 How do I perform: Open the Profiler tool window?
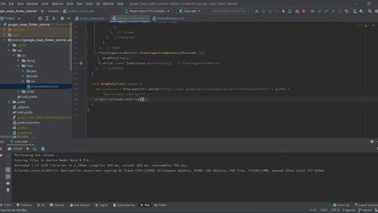coord(160,205)
